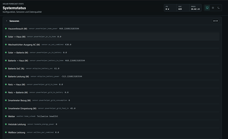228x139 pixels.
Task: Click green status dot of Wetter
Action: click(x=6, y=116)
